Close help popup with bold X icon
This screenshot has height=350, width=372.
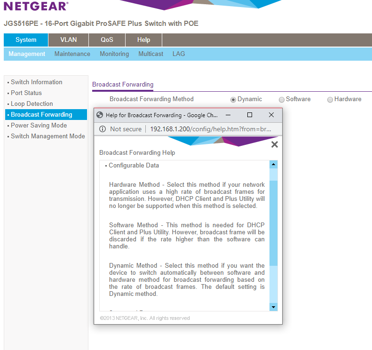tap(275, 144)
